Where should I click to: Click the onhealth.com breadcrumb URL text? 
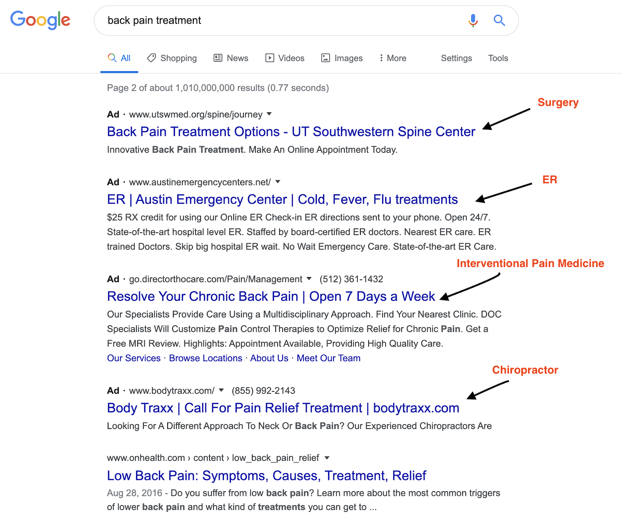coord(213,458)
